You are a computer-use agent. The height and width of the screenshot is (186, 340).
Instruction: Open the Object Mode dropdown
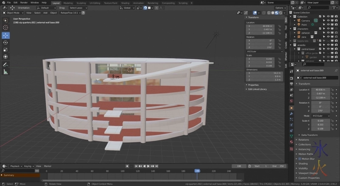(x=13, y=13)
